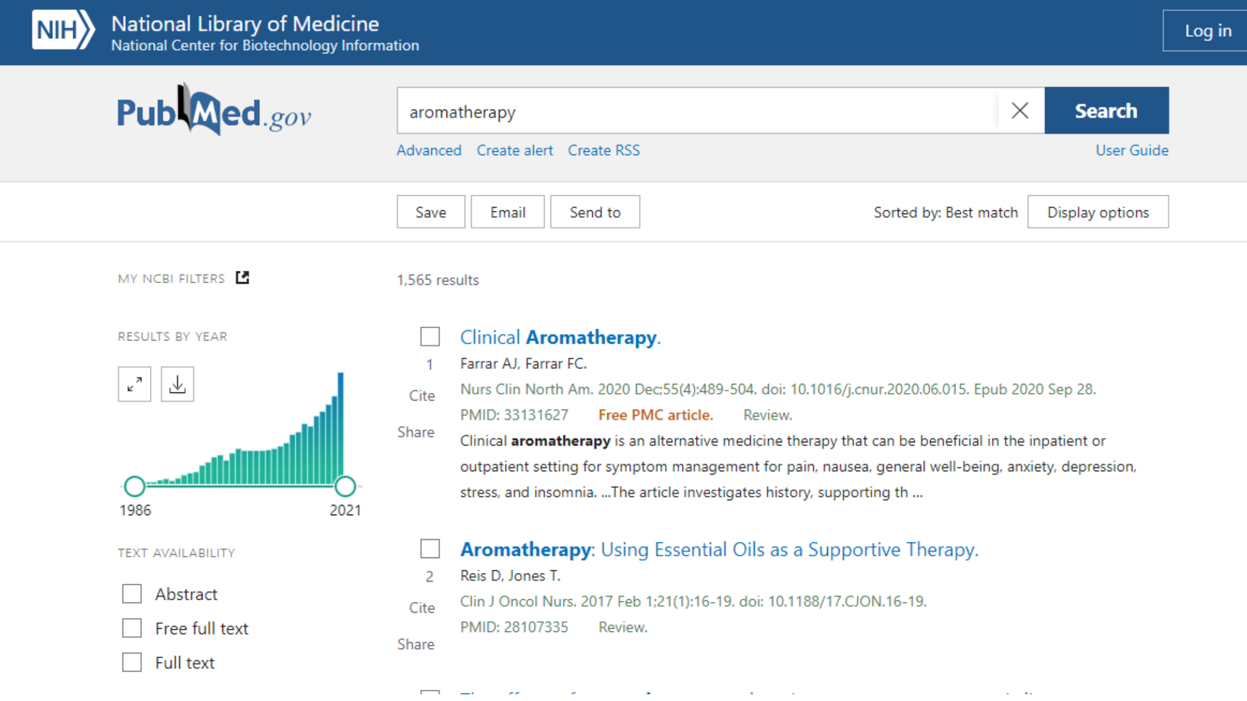Expand the results by year chart
The height and width of the screenshot is (701, 1247).
(134, 384)
